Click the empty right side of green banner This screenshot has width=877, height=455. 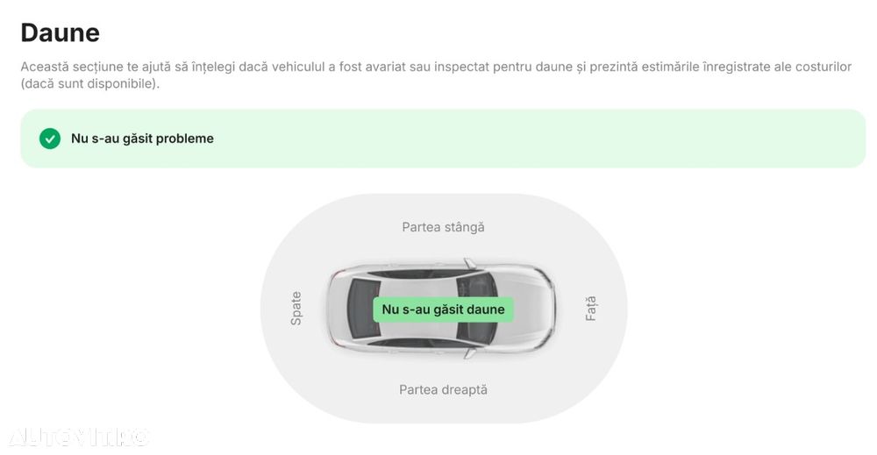pos(614,139)
